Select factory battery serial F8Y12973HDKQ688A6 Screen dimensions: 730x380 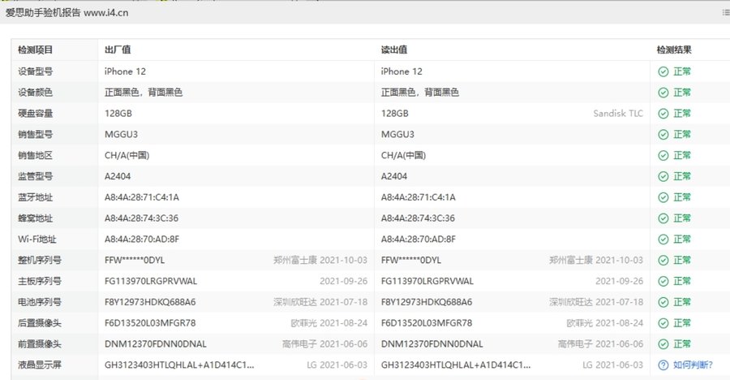pos(150,302)
